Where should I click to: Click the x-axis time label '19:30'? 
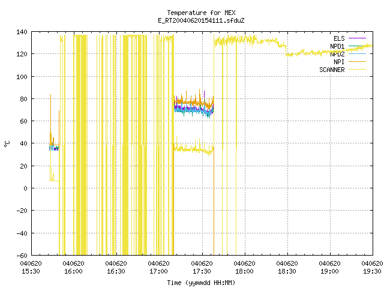pyautogui.click(x=372, y=271)
